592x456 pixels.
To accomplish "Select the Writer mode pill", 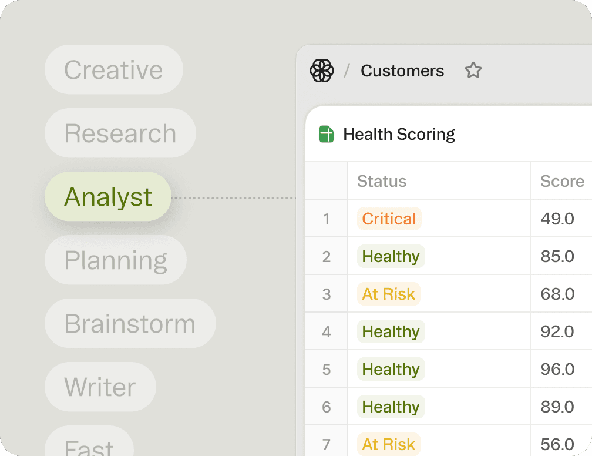I will pos(100,387).
